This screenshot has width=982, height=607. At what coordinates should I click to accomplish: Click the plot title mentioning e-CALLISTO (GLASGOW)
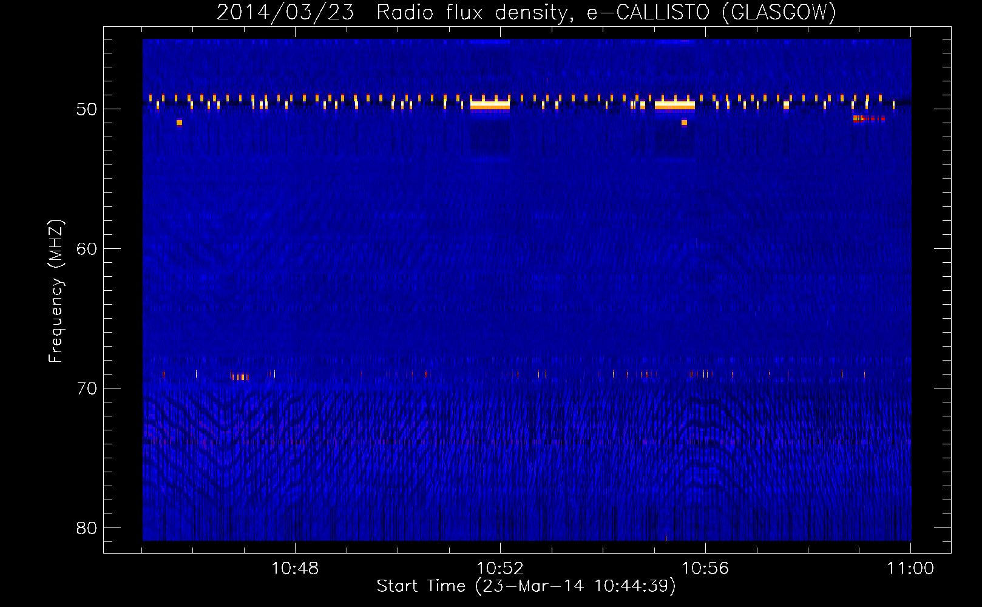coord(526,12)
